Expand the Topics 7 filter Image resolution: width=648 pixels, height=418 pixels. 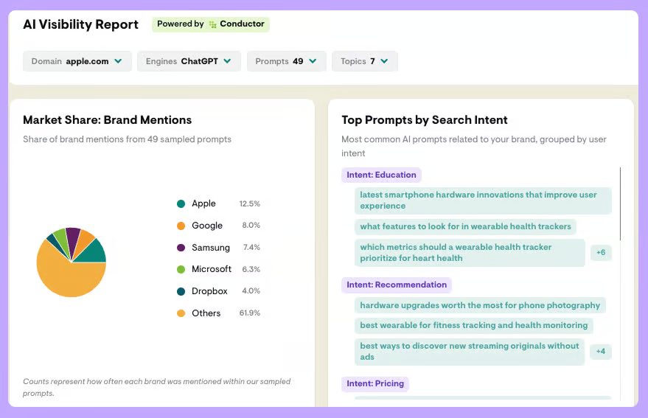click(364, 61)
